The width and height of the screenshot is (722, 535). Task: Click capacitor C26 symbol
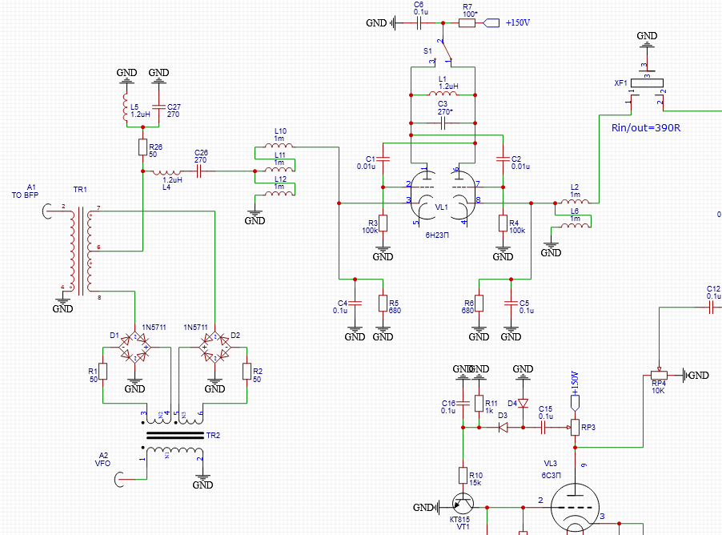coord(201,171)
